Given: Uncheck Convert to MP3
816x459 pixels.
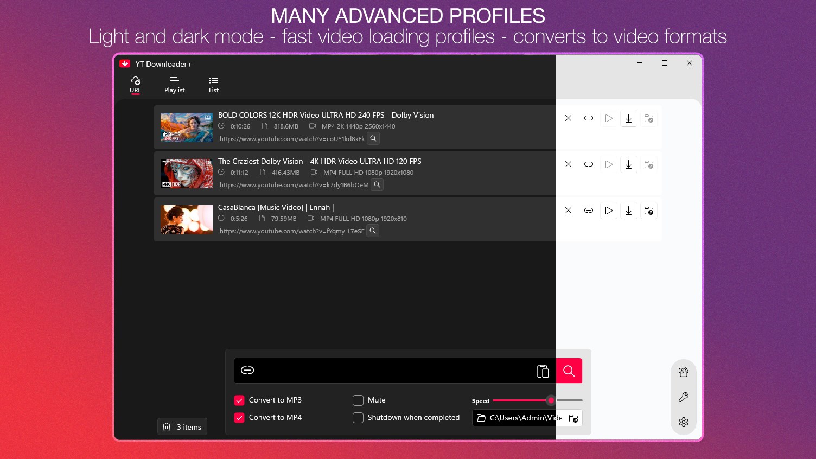Looking at the screenshot, I should 239,400.
